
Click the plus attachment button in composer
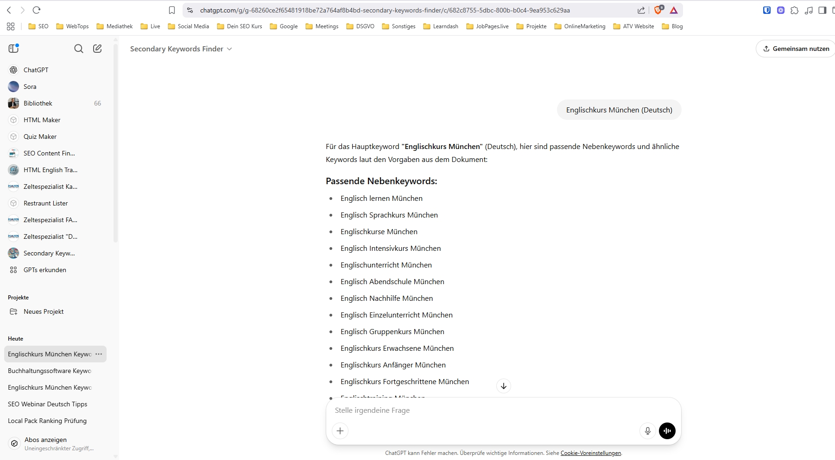pyautogui.click(x=340, y=431)
